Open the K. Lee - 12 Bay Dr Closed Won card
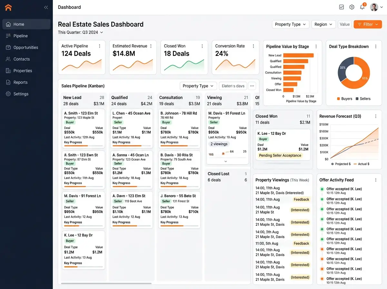This screenshot has width=387, height=289. (283, 145)
